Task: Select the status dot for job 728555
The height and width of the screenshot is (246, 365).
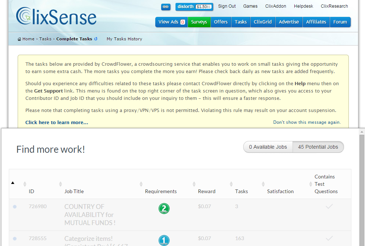Action: click(14, 238)
